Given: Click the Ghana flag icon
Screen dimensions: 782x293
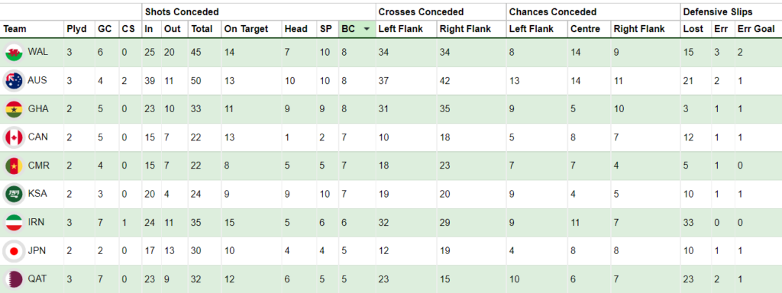Looking at the screenshot, I should (14, 109).
